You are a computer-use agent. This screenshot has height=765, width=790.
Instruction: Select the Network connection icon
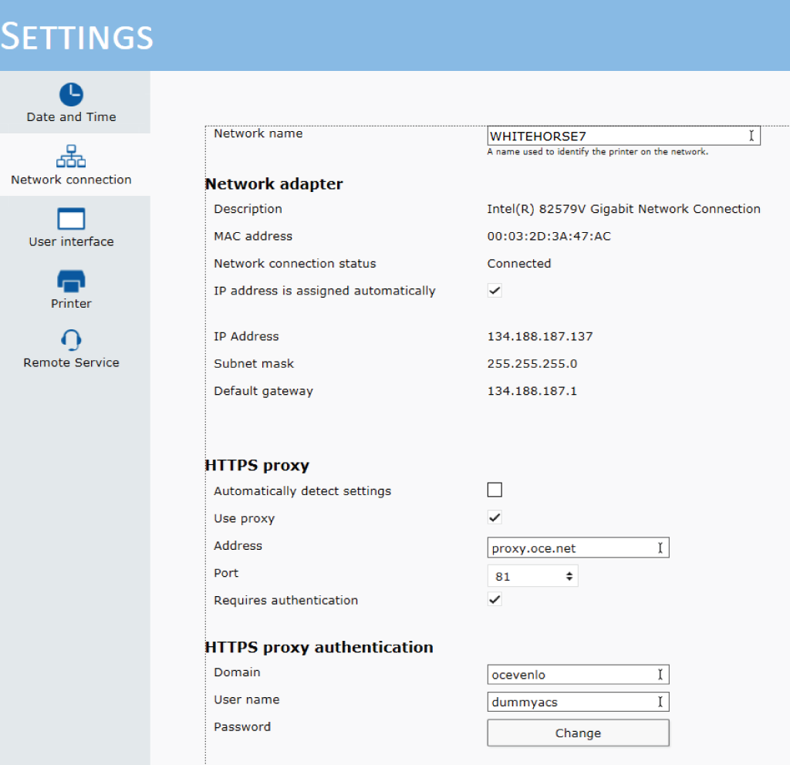tap(71, 156)
